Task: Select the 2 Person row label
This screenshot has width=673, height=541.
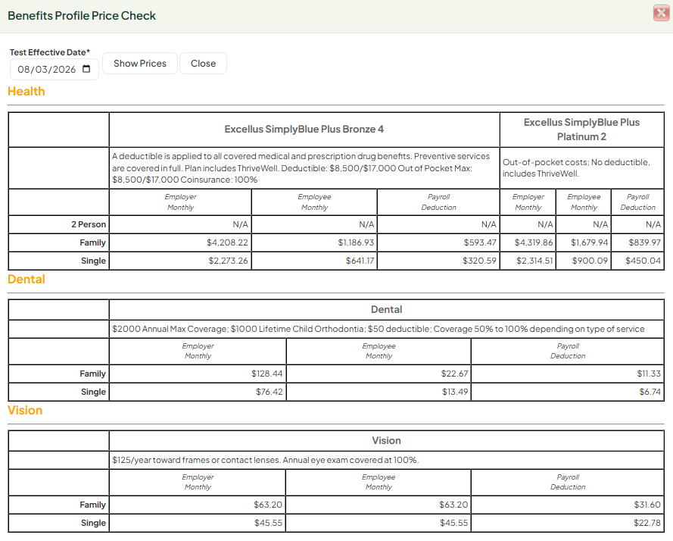Action: (89, 224)
